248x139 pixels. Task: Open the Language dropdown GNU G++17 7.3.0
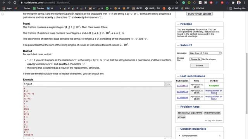click(x=205, y=53)
